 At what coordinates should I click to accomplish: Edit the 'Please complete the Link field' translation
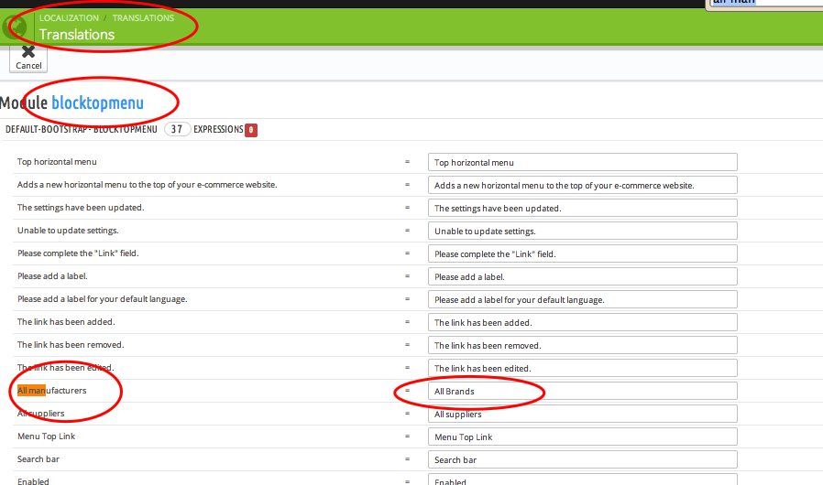pos(583,253)
